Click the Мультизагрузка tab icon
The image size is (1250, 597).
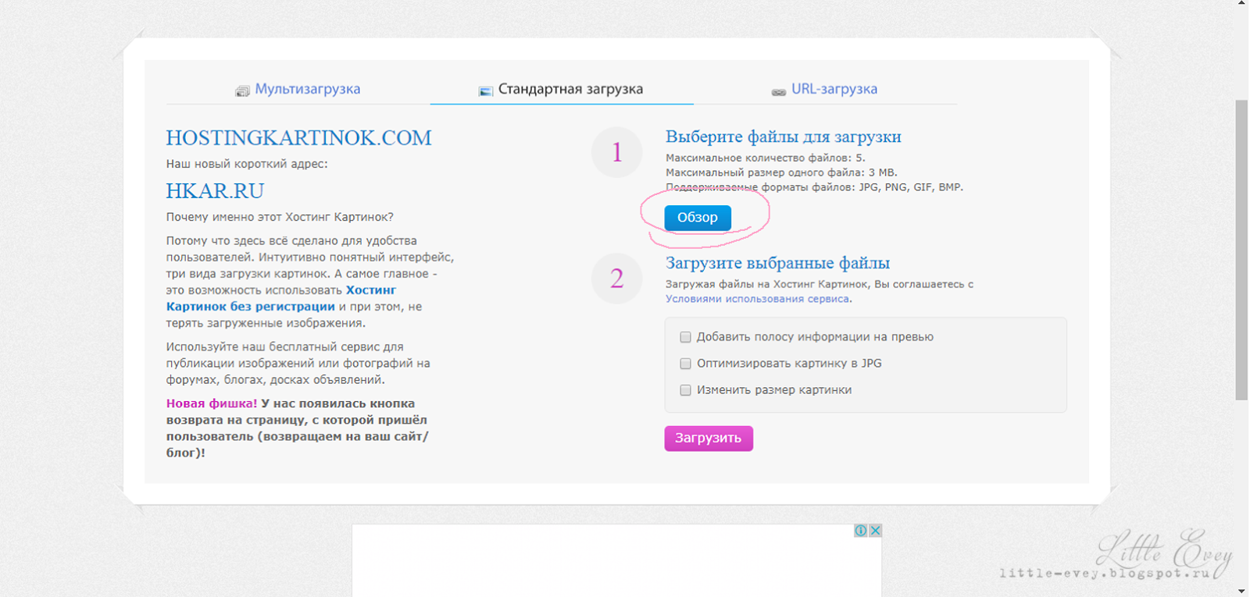[242, 91]
